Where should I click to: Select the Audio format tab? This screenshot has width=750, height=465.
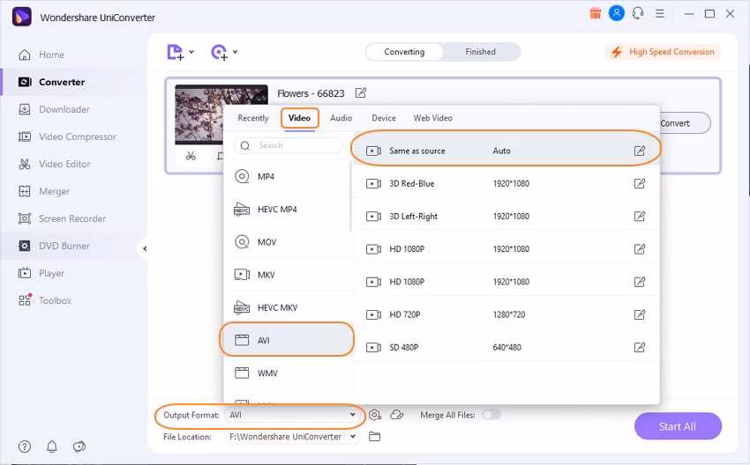click(341, 118)
